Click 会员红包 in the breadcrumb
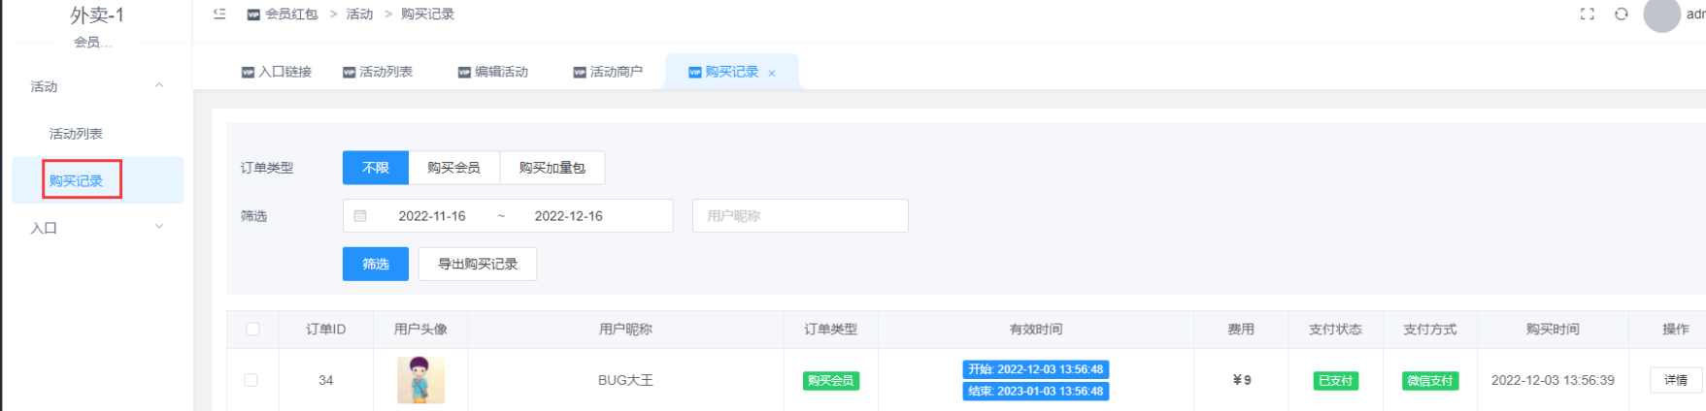Viewport: 1706px width, 411px height. tap(291, 15)
